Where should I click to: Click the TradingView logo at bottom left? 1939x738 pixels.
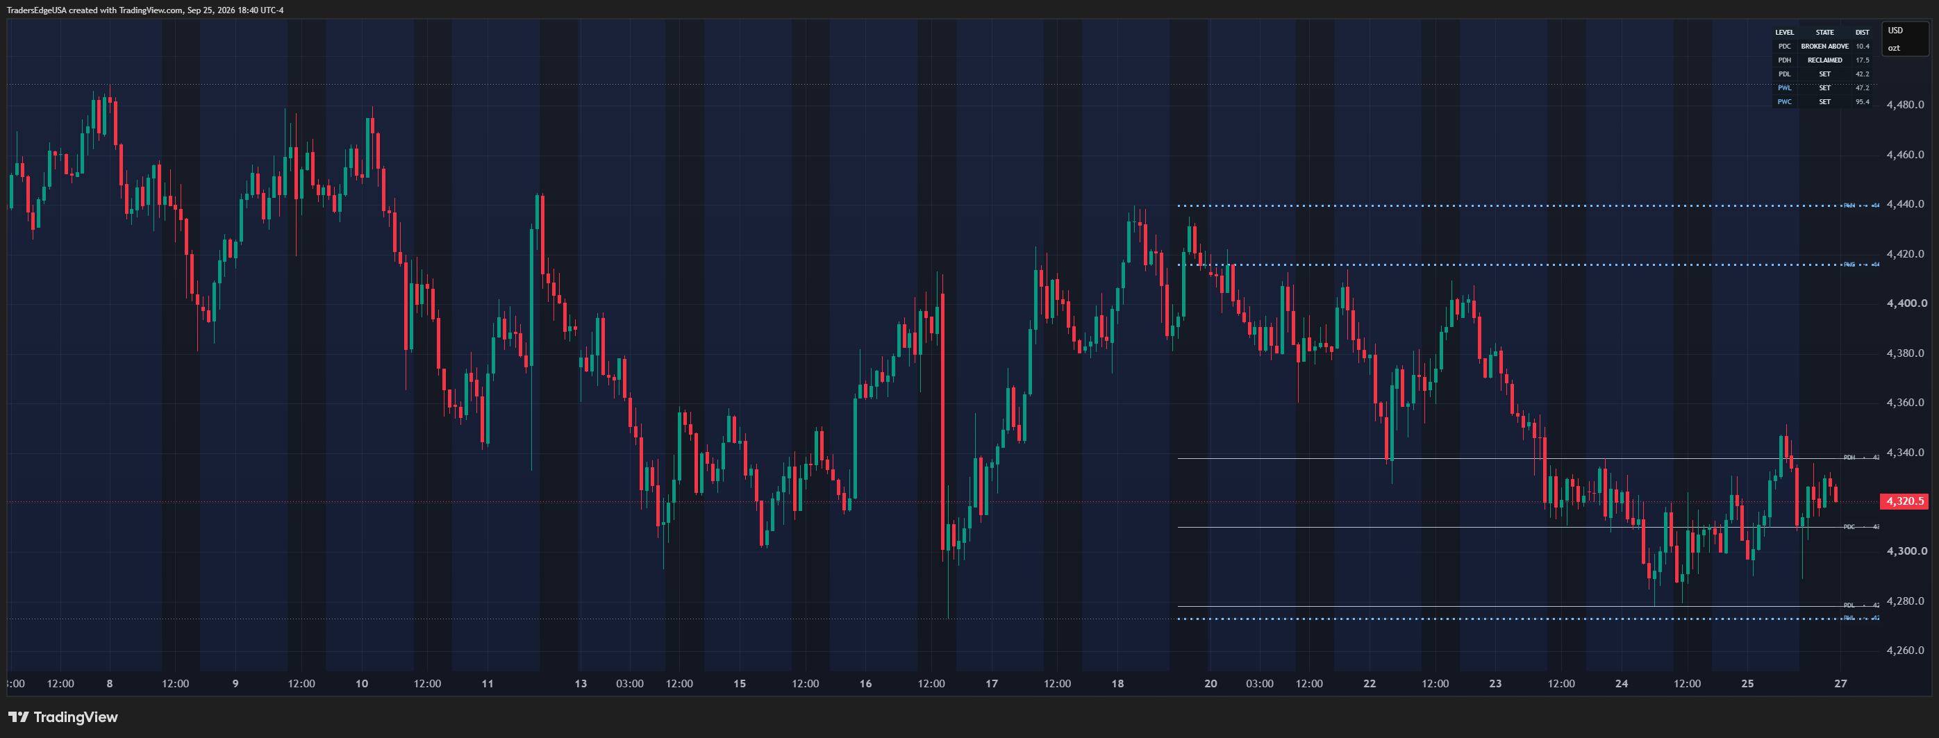click(x=63, y=717)
